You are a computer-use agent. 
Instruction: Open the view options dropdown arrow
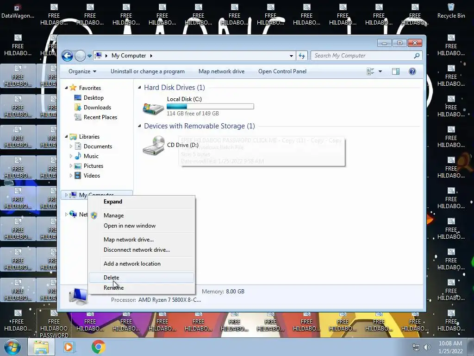click(x=380, y=71)
